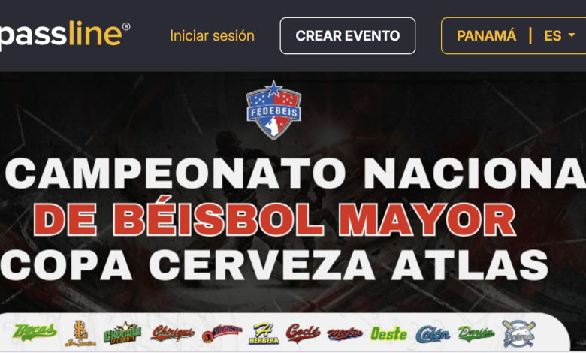Select the Herrera team logo
Viewport: 586px width, 353px height.
pos(264,333)
